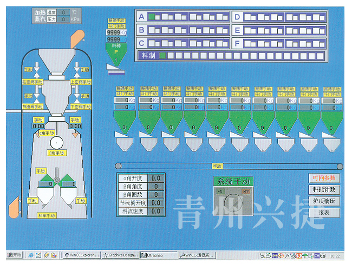Screen dimensions: 352x264
Task: Click the 炉顶液压 button
Action: pyautogui.click(x=324, y=201)
